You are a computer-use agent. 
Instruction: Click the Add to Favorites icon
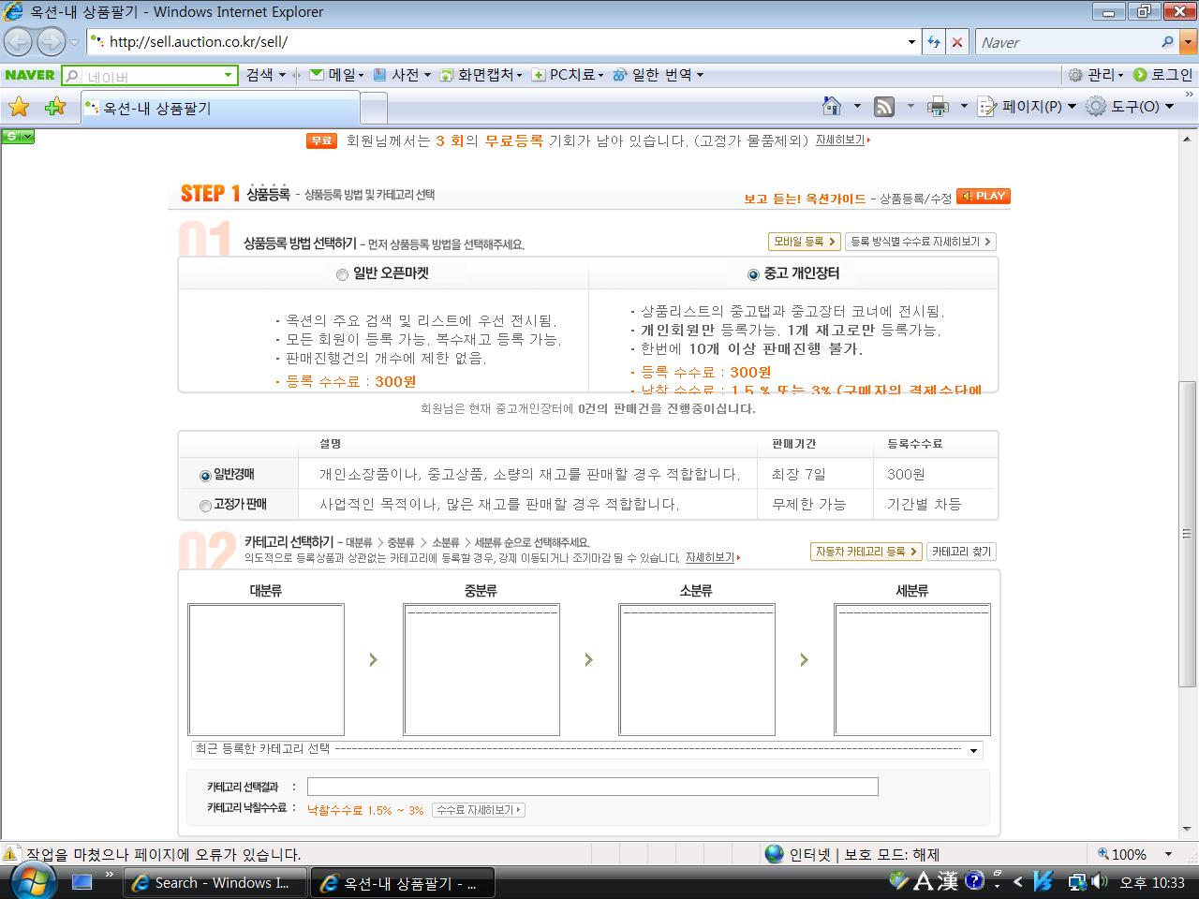point(54,107)
